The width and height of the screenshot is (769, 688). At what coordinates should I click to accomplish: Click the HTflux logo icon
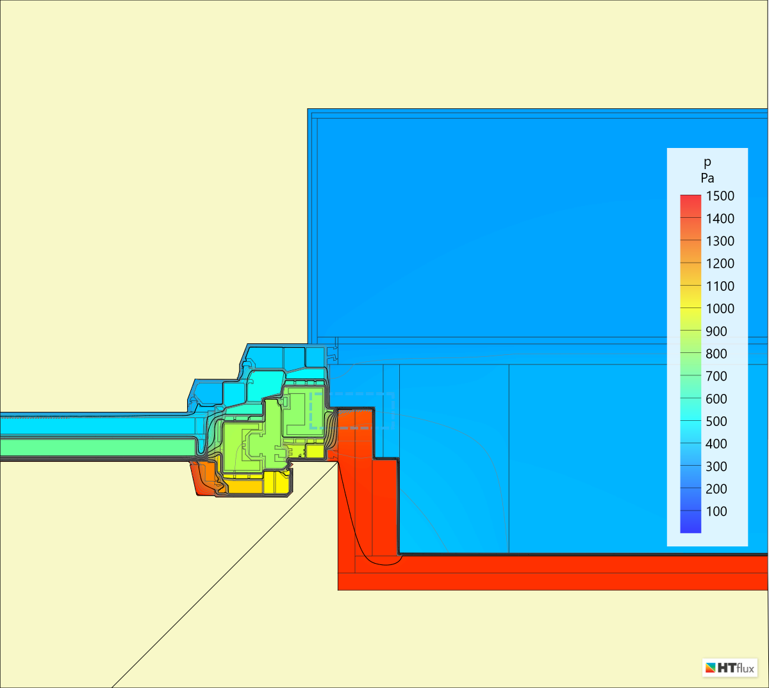(710, 668)
